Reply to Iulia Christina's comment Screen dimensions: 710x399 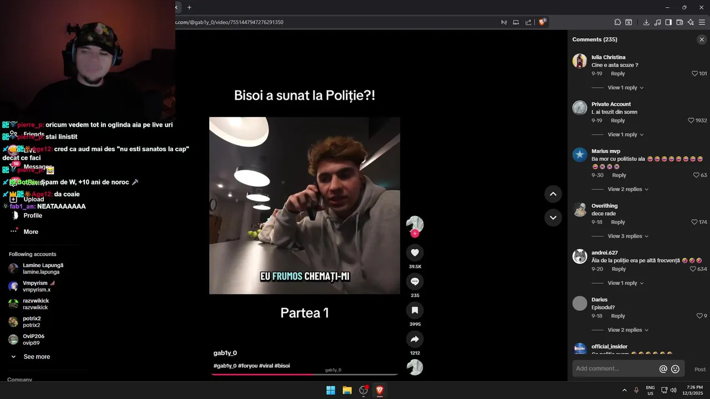[617, 74]
